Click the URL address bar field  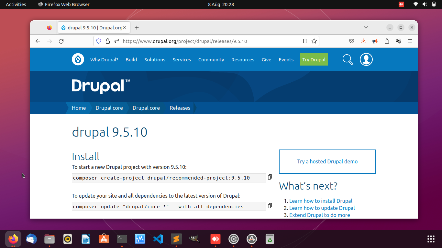point(207,41)
